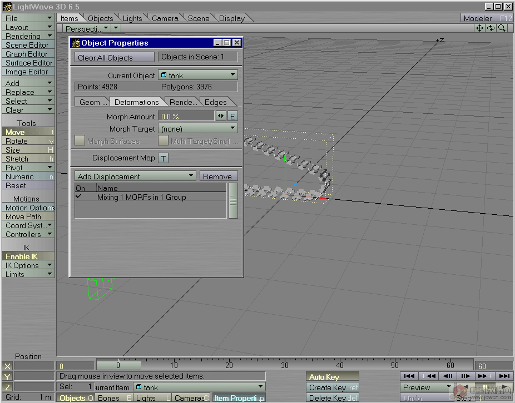Pause the animation playback
The image size is (515, 403).
(485, 387)
